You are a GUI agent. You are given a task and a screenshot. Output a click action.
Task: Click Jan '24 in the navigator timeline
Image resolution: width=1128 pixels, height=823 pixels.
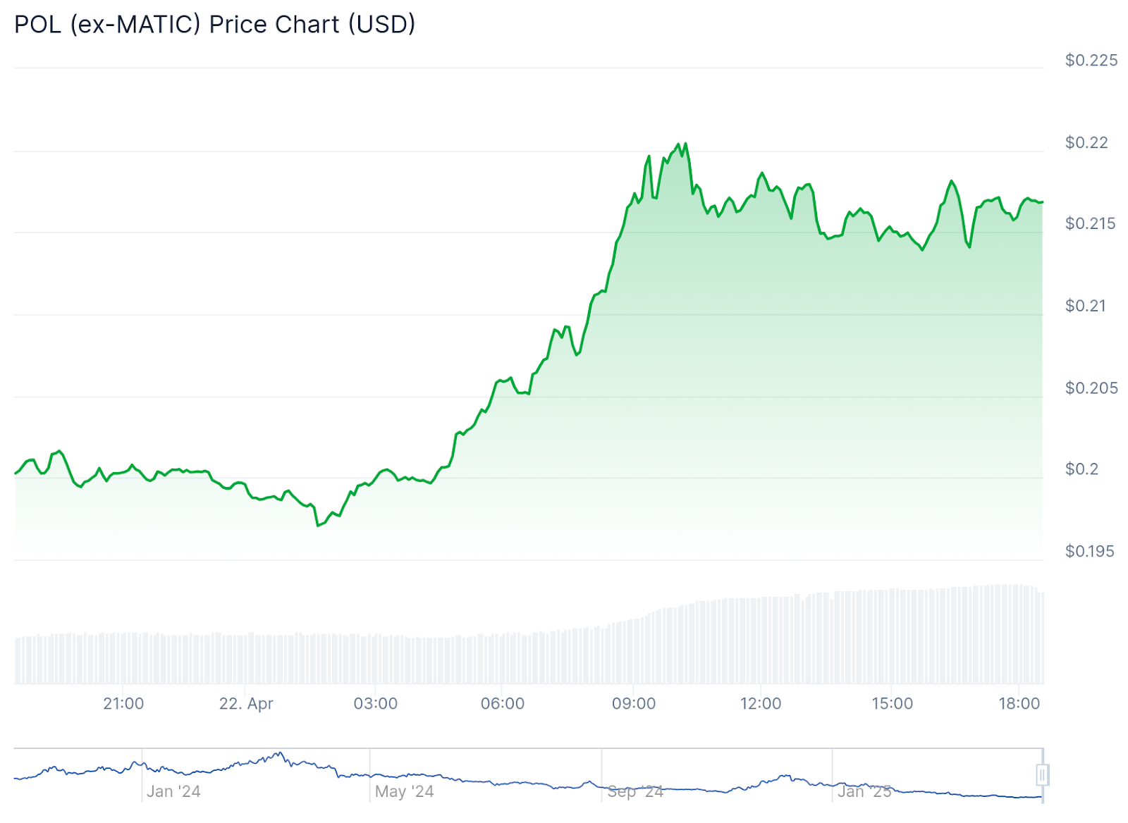173,792
